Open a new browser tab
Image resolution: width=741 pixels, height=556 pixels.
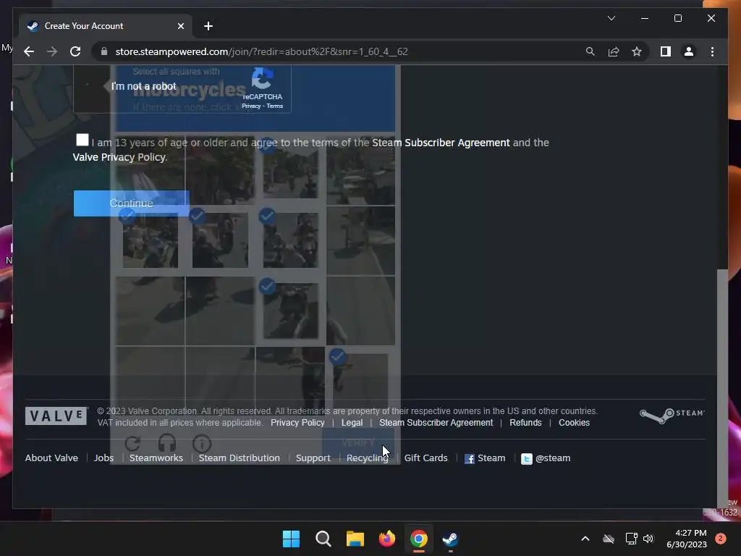pos(208,26)
